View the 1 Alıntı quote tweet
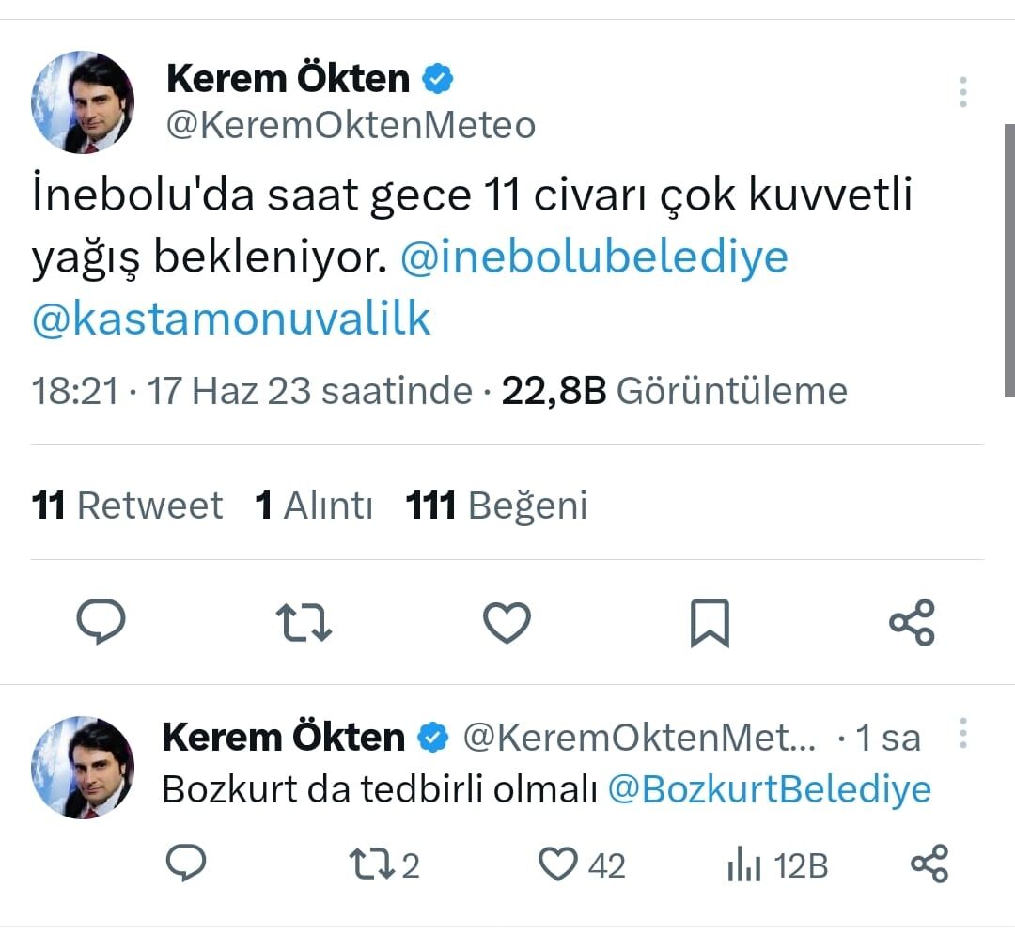The width and height of the screenshot is (1015, 934). coord(314,506)
